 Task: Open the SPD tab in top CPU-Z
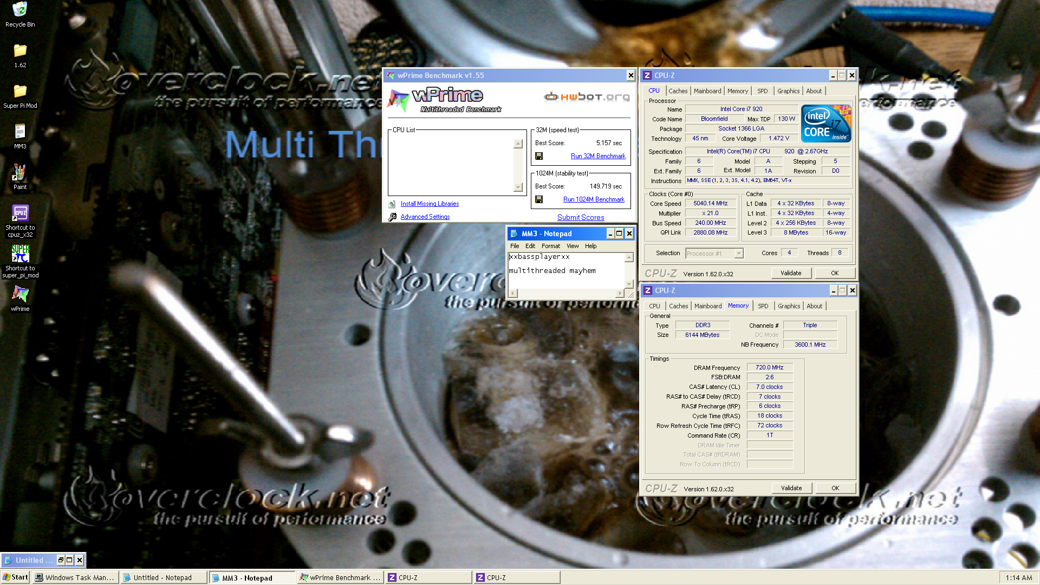[x=762, y=91]
